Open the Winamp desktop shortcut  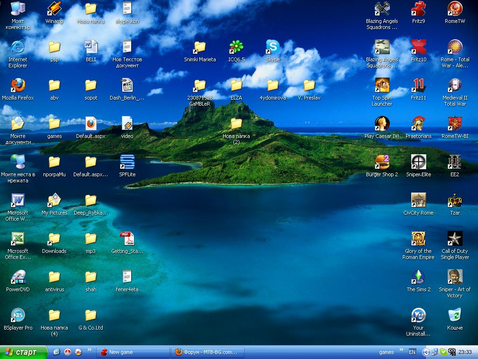click(54, 9)
